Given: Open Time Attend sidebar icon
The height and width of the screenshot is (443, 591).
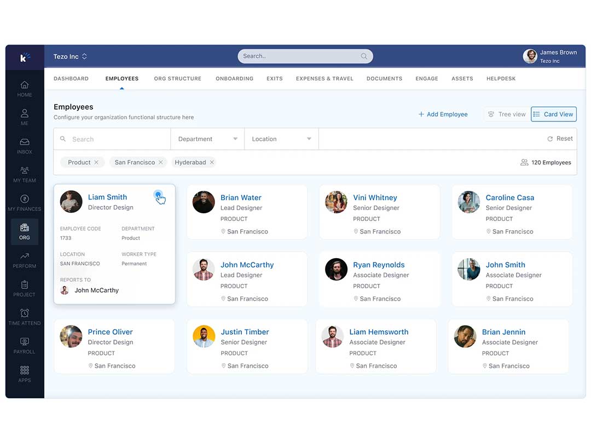Looking at the screenshot, I should [x=25, y=317].
